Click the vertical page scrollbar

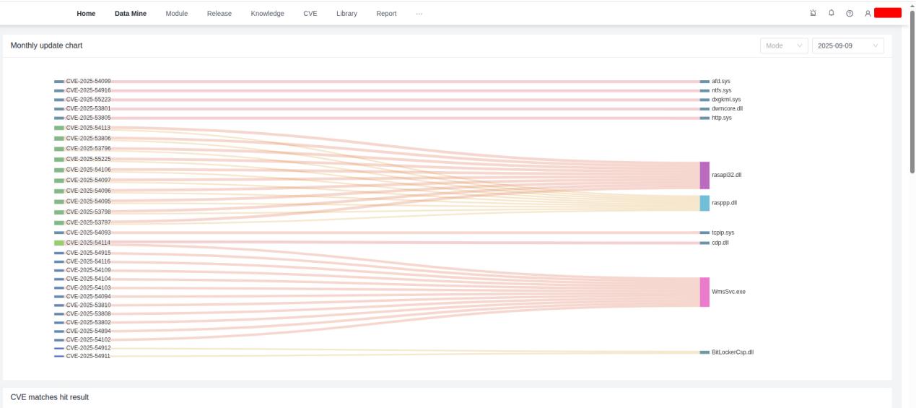[912, 94]
